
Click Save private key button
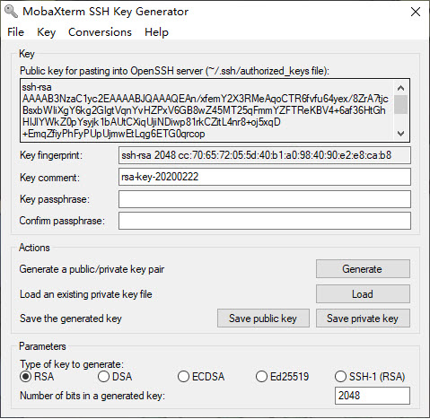click(x=363, y=319)
